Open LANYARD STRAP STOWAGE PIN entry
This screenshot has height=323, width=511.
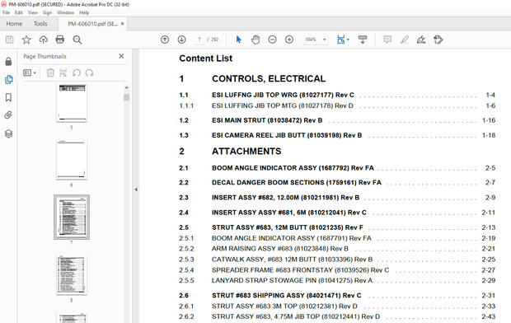pyautogui.click(x=292, y=280)
